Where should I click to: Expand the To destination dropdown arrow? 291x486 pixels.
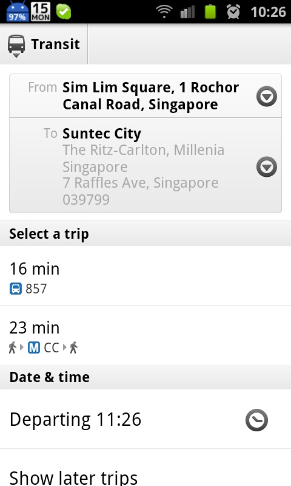pyautogui.click(x=267, y=166)
